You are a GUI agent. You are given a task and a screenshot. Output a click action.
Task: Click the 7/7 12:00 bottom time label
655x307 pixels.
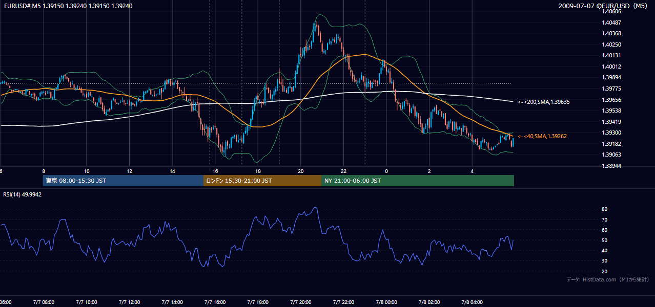(x=129, y=302)
